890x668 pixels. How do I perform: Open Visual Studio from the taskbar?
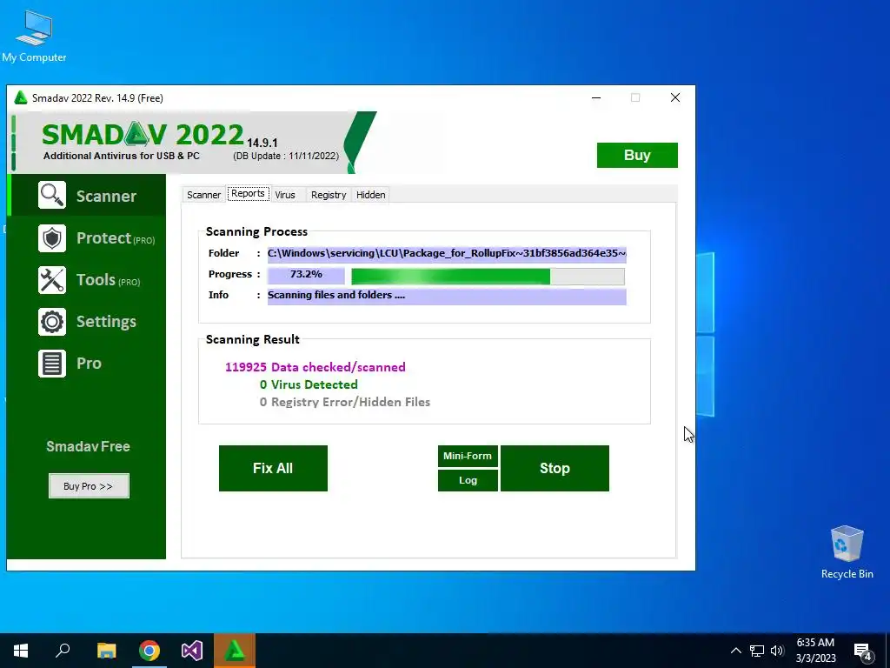[x=192, y=651]
